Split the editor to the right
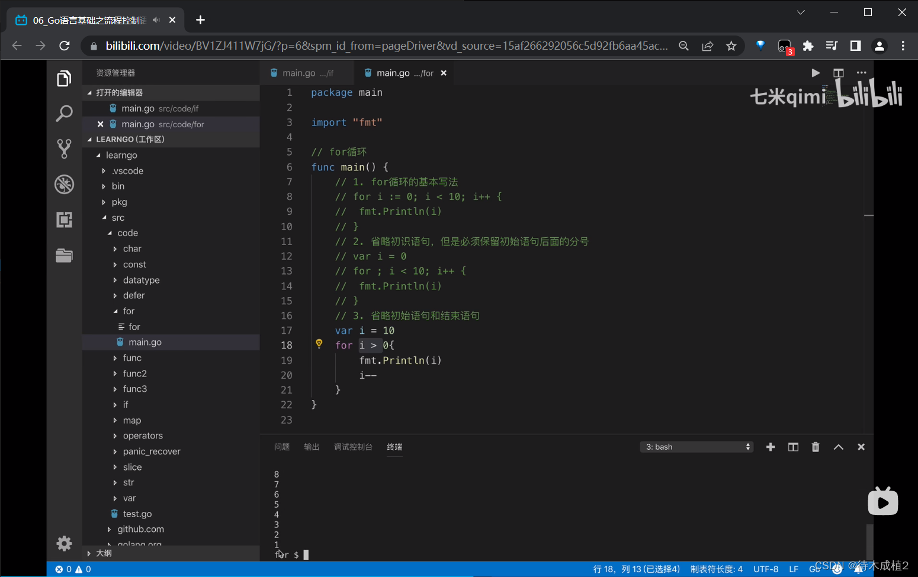Screen dimensions: 918x577 click(x=838, y=73)
